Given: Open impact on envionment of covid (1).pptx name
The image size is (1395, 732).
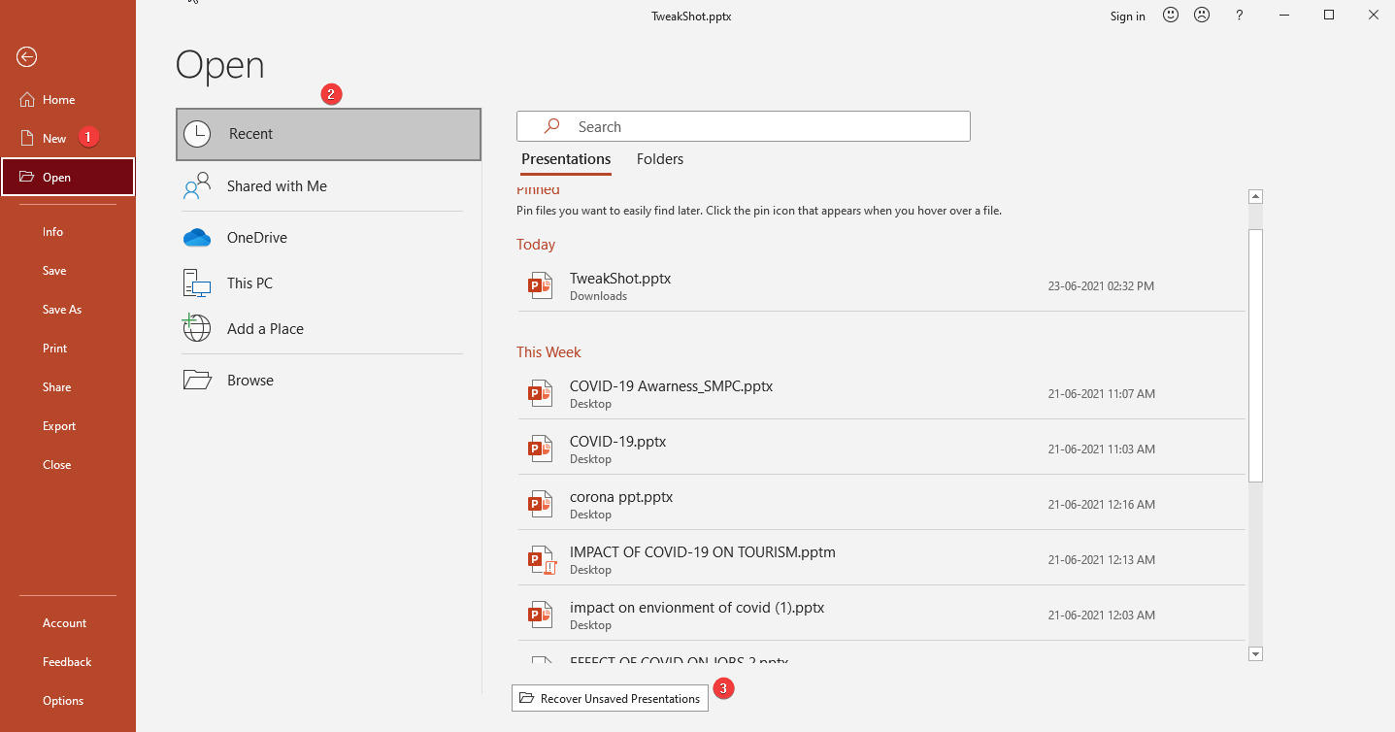Looking at the screenshot, I should click(697, 607).
